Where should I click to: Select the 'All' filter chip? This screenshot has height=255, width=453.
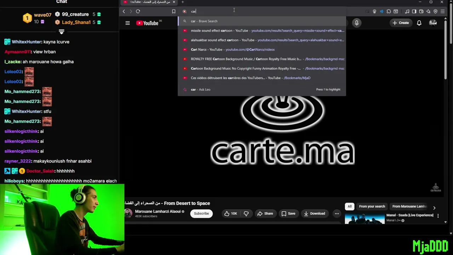[x=350, y=206]
